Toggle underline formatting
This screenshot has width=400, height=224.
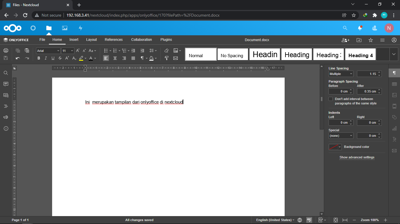click(x=53, y=58)
